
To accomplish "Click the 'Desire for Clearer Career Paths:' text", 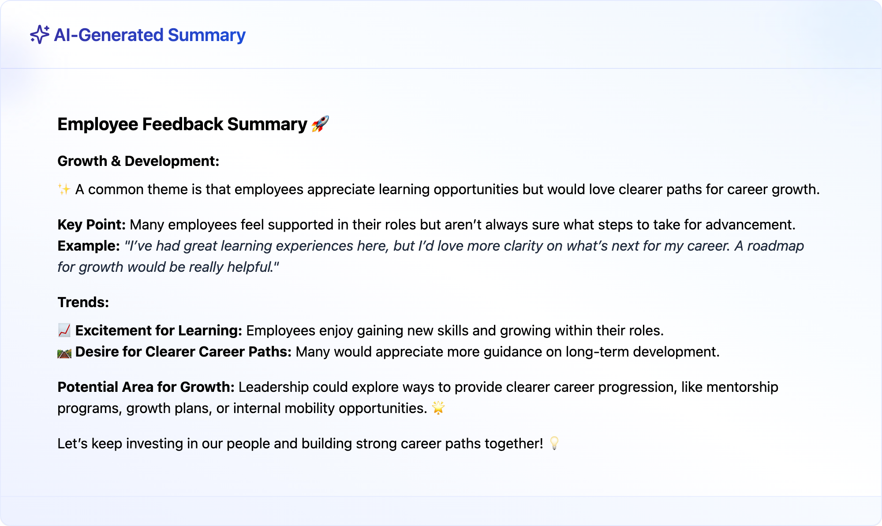I will (x=183, y=352).
